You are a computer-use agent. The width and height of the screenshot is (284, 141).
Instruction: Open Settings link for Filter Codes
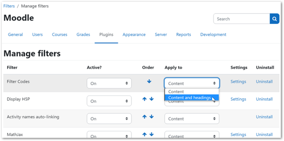[238, 81]
